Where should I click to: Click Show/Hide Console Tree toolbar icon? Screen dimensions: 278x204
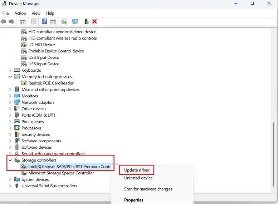pos(23,22)
